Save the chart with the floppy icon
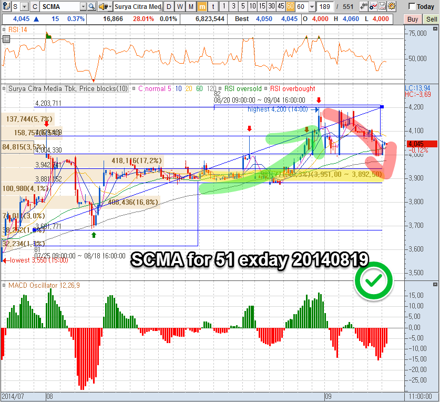The height and width of the screenshot is (402, 440). point(382,6)
